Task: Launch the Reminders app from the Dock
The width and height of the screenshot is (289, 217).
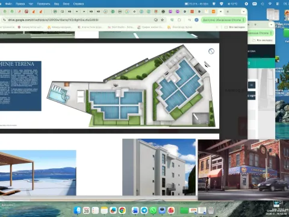Action: tap(95, 210)
